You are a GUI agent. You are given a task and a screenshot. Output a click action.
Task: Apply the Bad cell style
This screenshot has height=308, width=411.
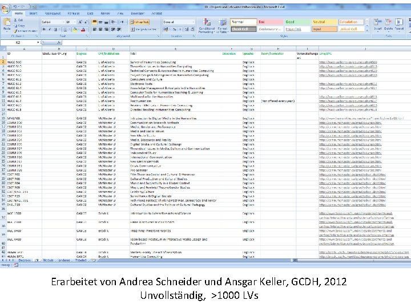pos(270,22)
